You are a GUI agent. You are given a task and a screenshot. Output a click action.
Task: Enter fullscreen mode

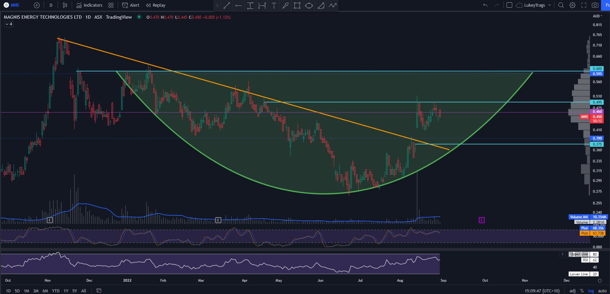[584, 5]
